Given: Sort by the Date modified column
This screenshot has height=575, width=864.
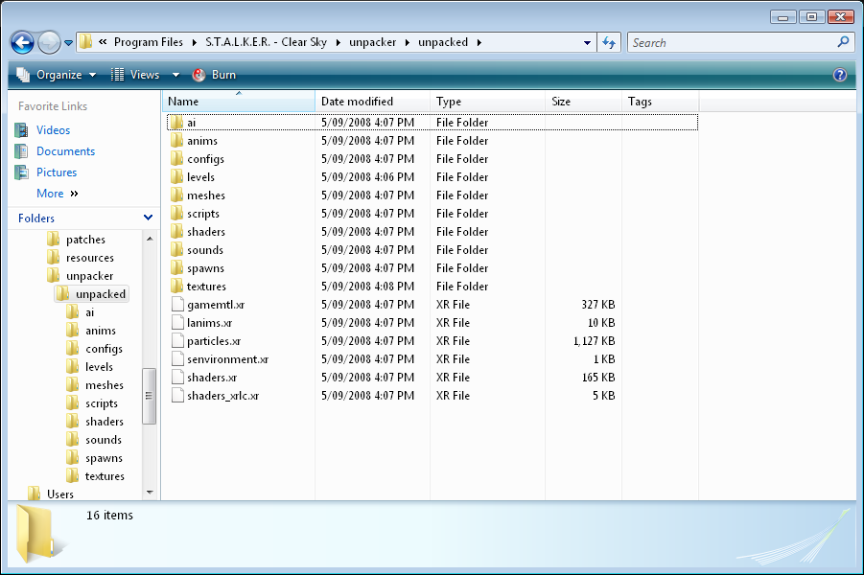Looking at the screenshot, I should (357, 102).
